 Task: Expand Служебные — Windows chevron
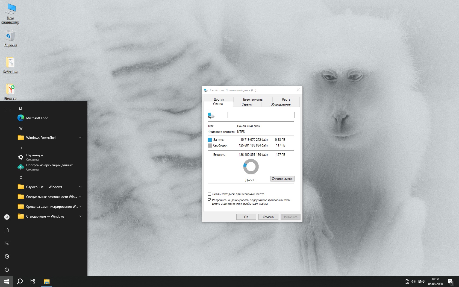[80, 187]
